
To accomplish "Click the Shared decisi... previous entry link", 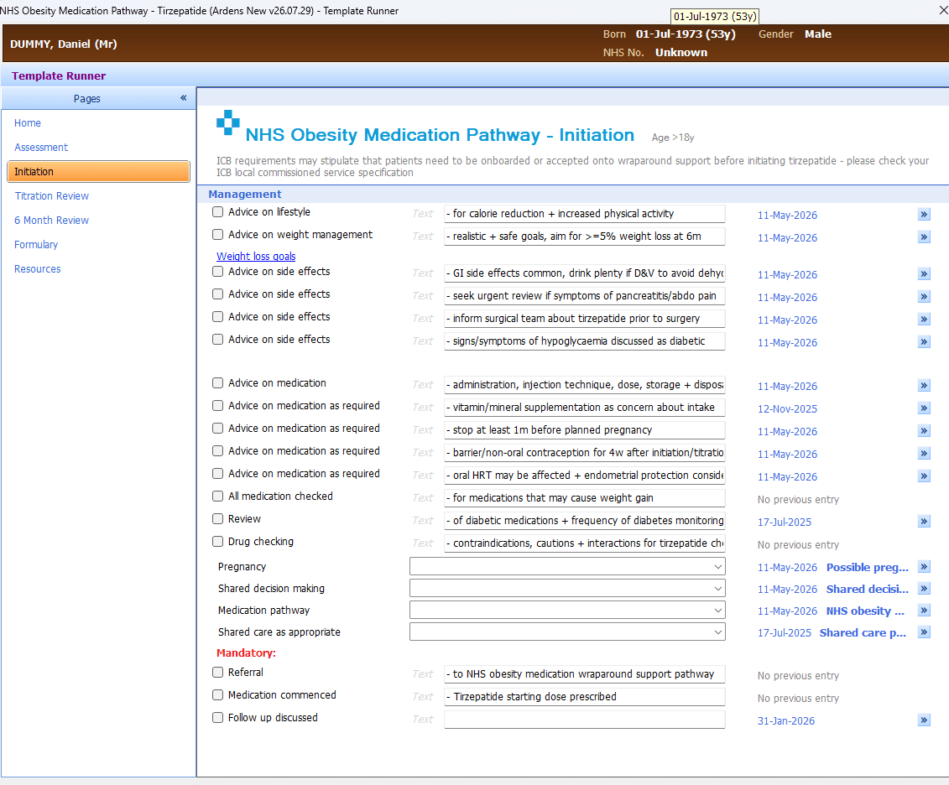I will tap(868, 589).
